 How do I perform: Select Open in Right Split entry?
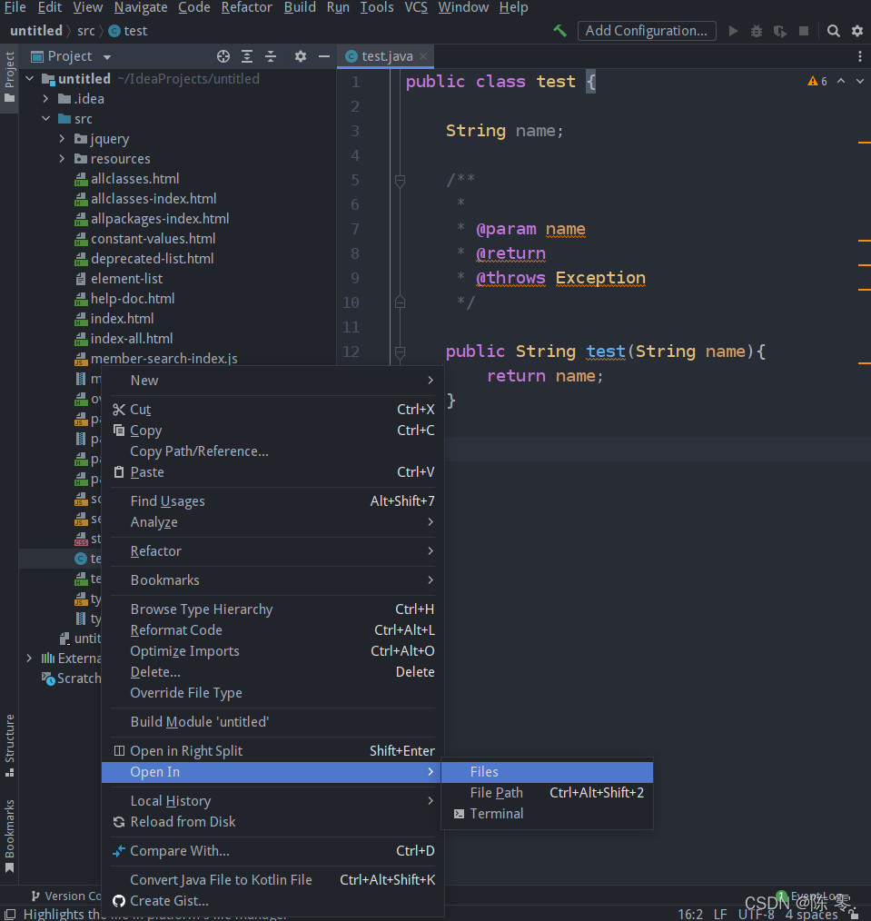[x=273, y=750]
